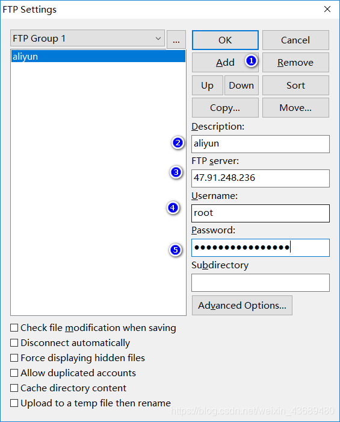Toggle Upload to a temp file then rename
The height and width of the screenshot is (422, 340).
pos(14,403)
